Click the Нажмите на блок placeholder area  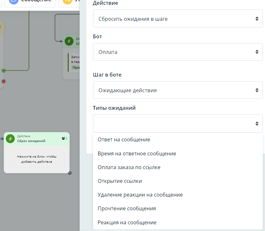[36, 159]
